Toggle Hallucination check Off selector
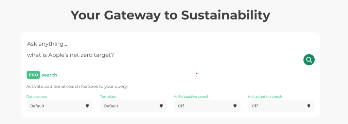 tap(281, 106)
